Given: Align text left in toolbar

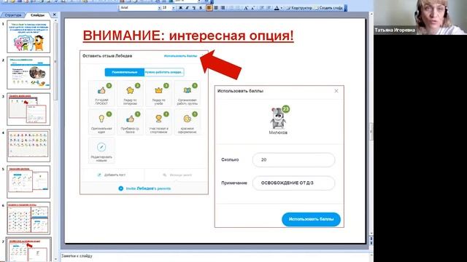Looking at the screenshot, I should pos(209,8).
